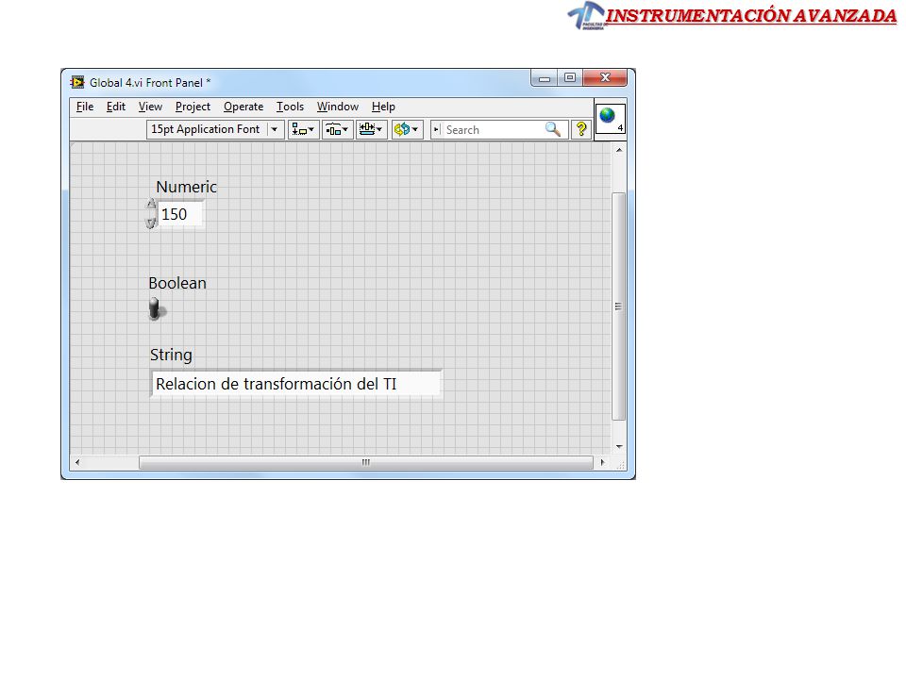Maximize the Global 4.vi Front Panel window

click(570, 78)
